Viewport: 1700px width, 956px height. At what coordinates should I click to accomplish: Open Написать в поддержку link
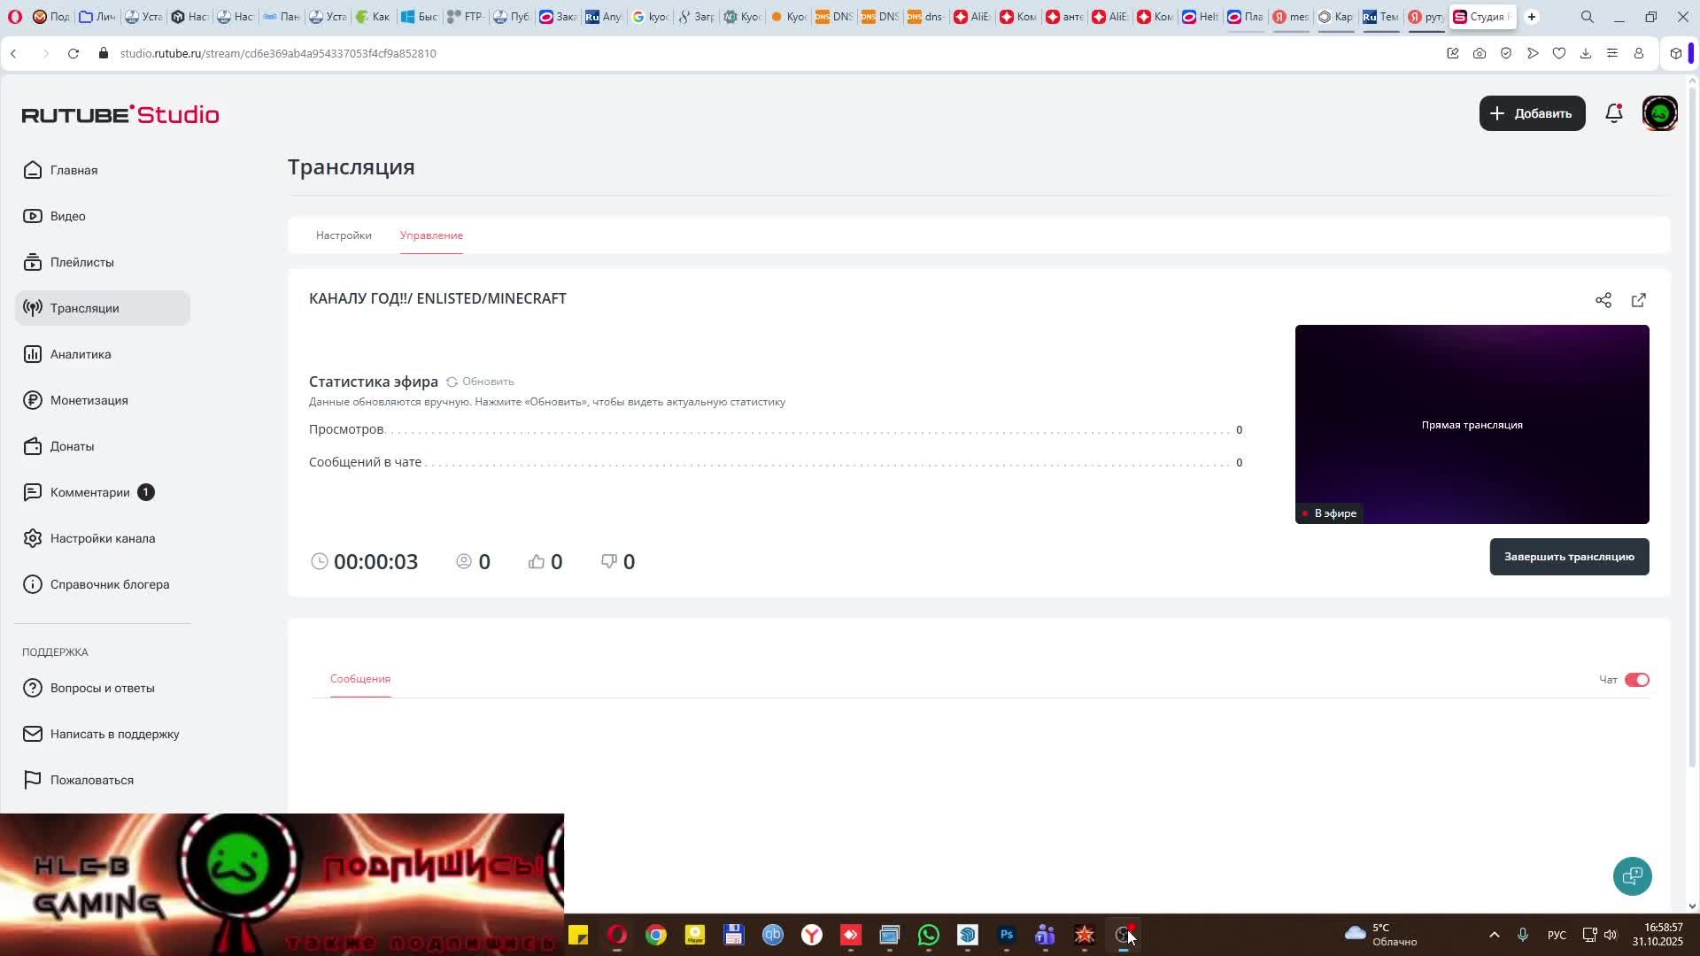tap(114, 734)
